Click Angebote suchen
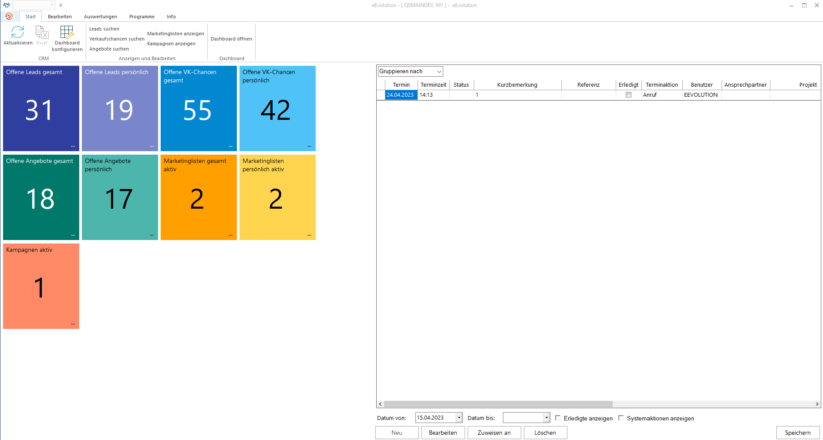 pyautogui.click(x=109, y=49)
